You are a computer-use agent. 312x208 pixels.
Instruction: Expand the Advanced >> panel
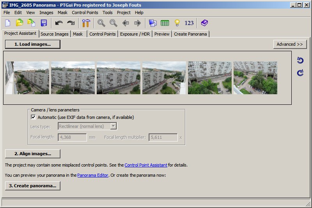coord(290,44)
